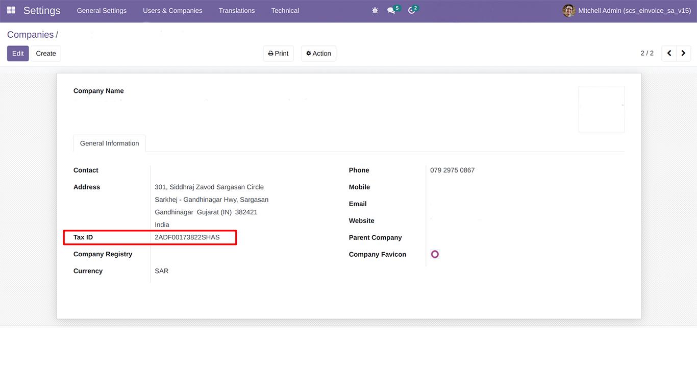The height and width of the screenshot is (392, 697).
Task: Click the company logo placeholder image
Action: [x=602, y=109]
